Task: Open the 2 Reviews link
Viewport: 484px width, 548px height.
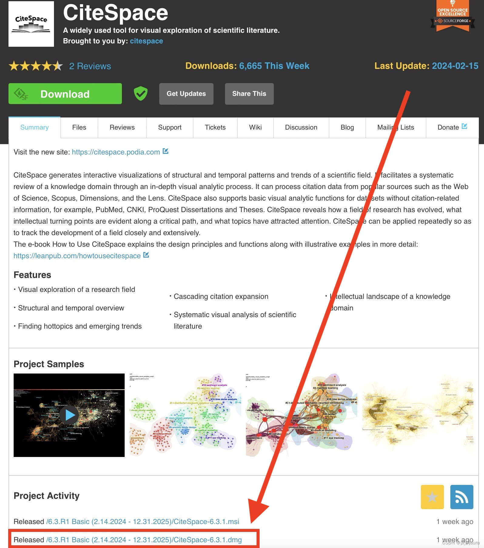Action: click(90, 66)
